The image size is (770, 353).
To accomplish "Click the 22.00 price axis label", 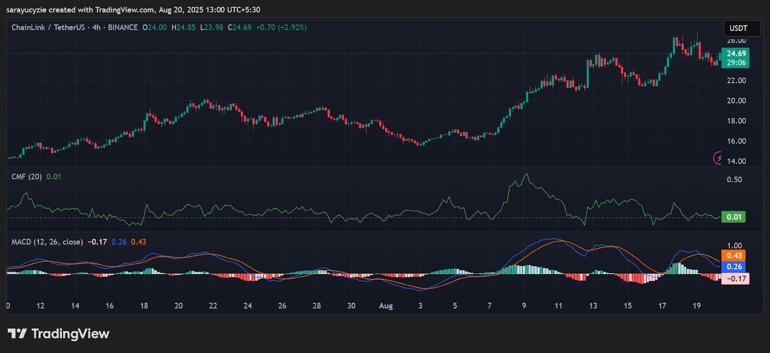I will (736, 80).
